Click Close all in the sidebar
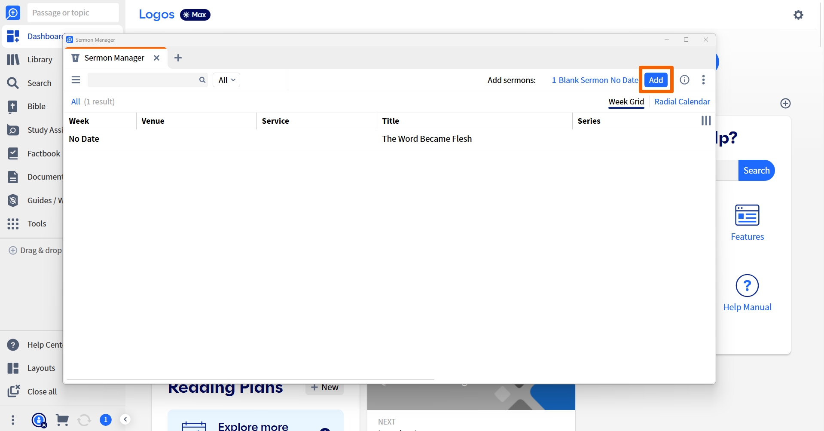This screenshot has width=824, height=431. pyautogui.click(x=32, y=391)
